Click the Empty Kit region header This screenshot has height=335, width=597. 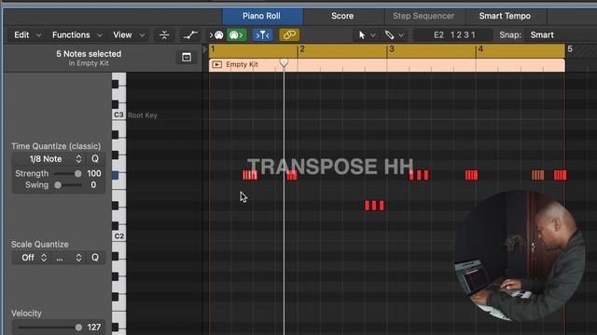[387, 64]
